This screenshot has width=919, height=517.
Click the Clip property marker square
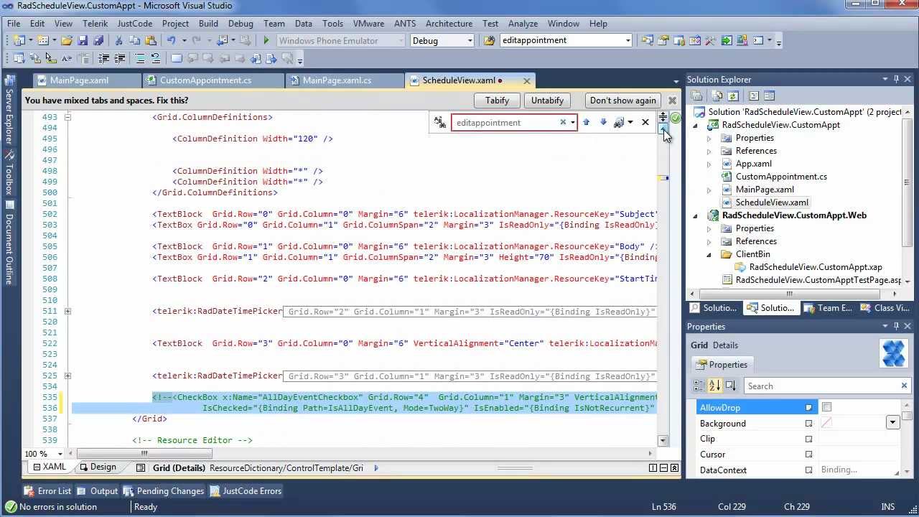pos(808,439)
